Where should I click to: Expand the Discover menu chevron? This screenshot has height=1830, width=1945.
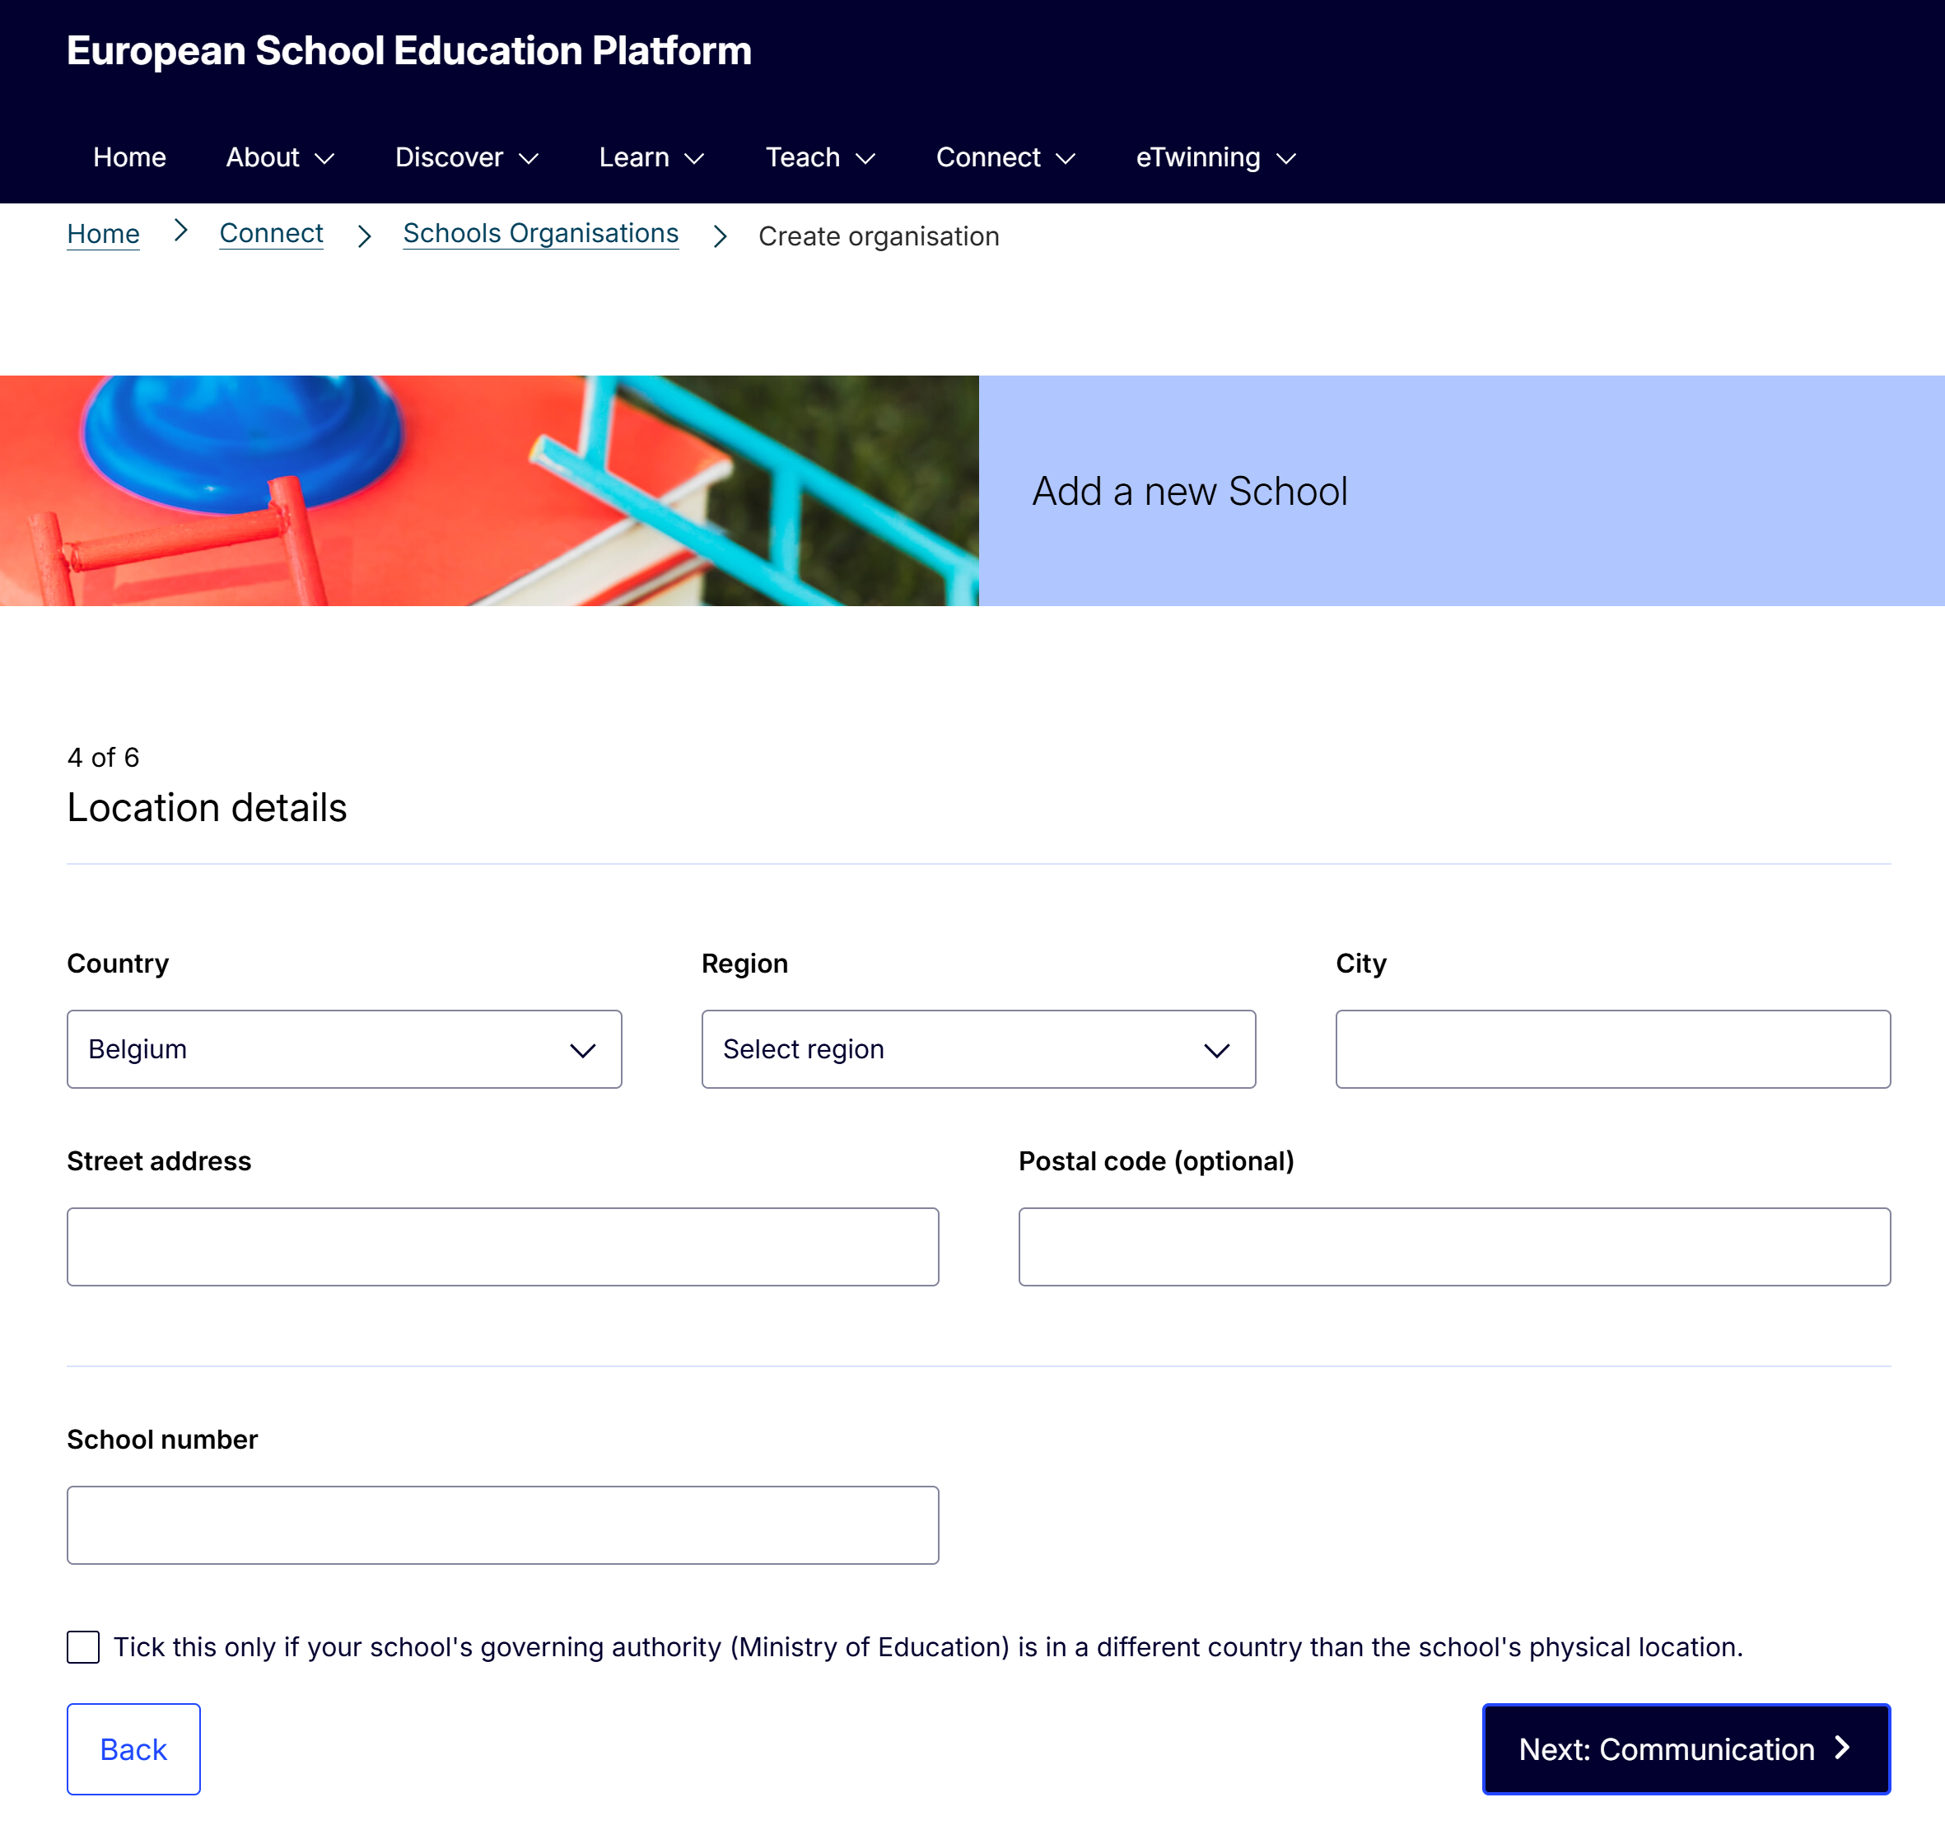point(529,158)
